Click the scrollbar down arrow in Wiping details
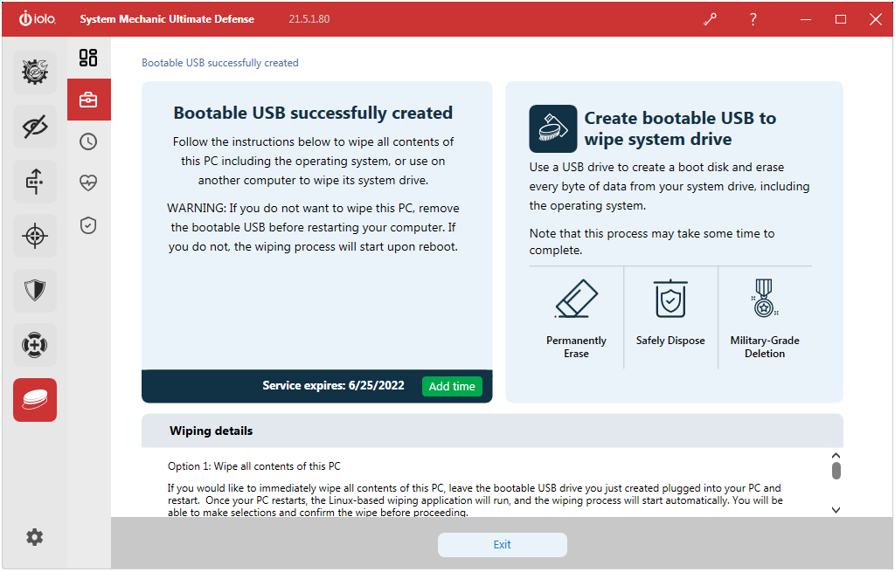 (x=836, y=510)
